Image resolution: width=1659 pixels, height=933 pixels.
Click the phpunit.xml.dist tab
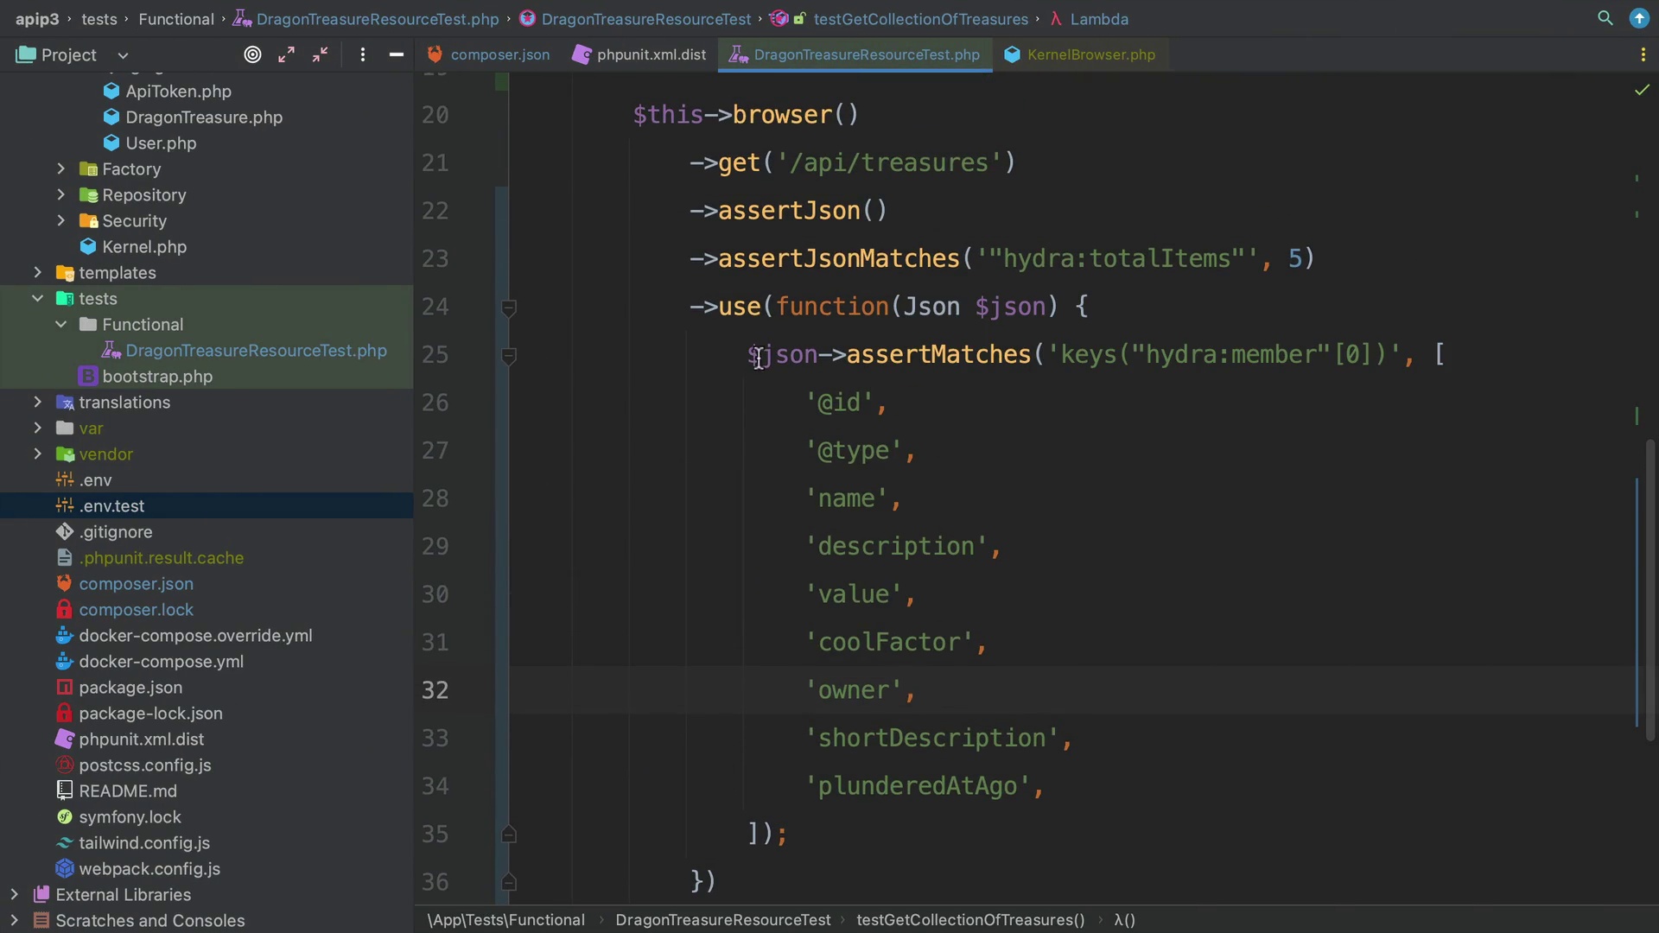coord(638,54)
